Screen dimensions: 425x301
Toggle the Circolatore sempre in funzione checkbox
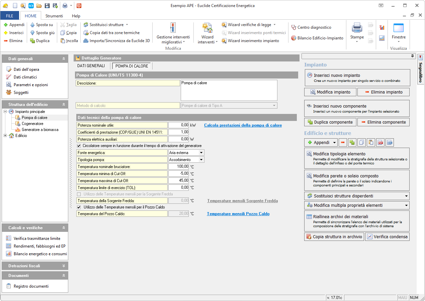pyautogui.click(x=79, y=146)
